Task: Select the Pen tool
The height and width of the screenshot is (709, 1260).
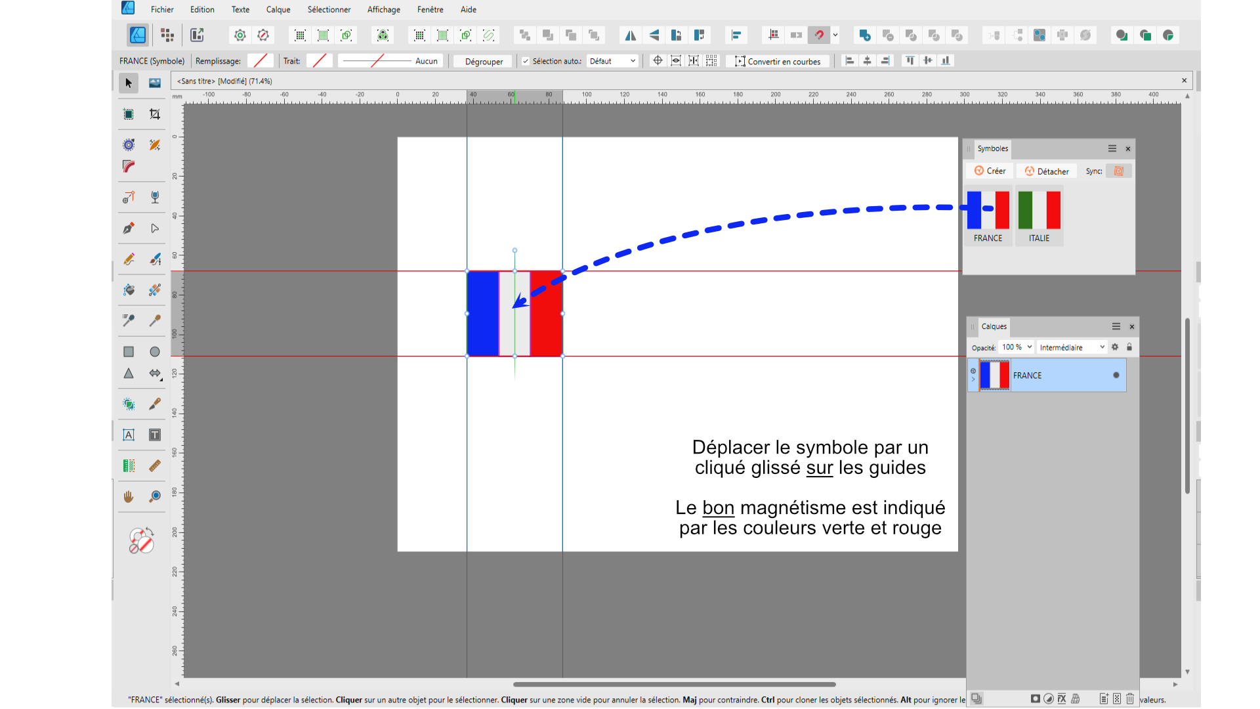Action: click(129, 228)
